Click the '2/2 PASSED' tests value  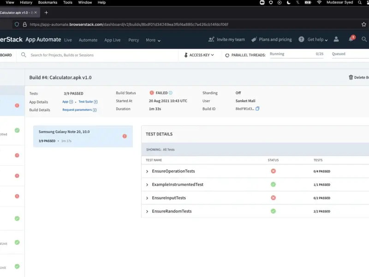pyautogui.click(x=321, y=211)
